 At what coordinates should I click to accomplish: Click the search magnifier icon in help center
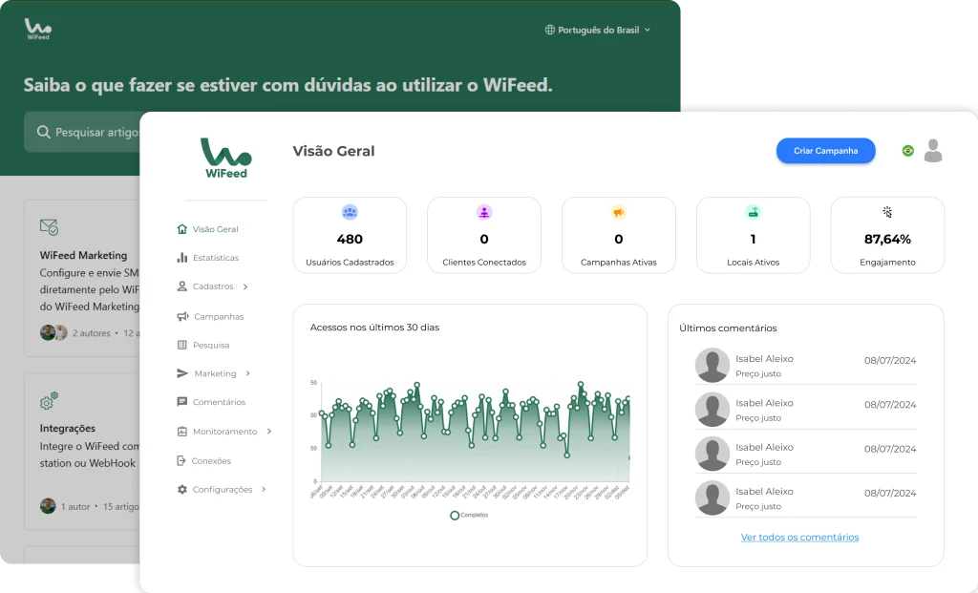[x=43, y=132]
